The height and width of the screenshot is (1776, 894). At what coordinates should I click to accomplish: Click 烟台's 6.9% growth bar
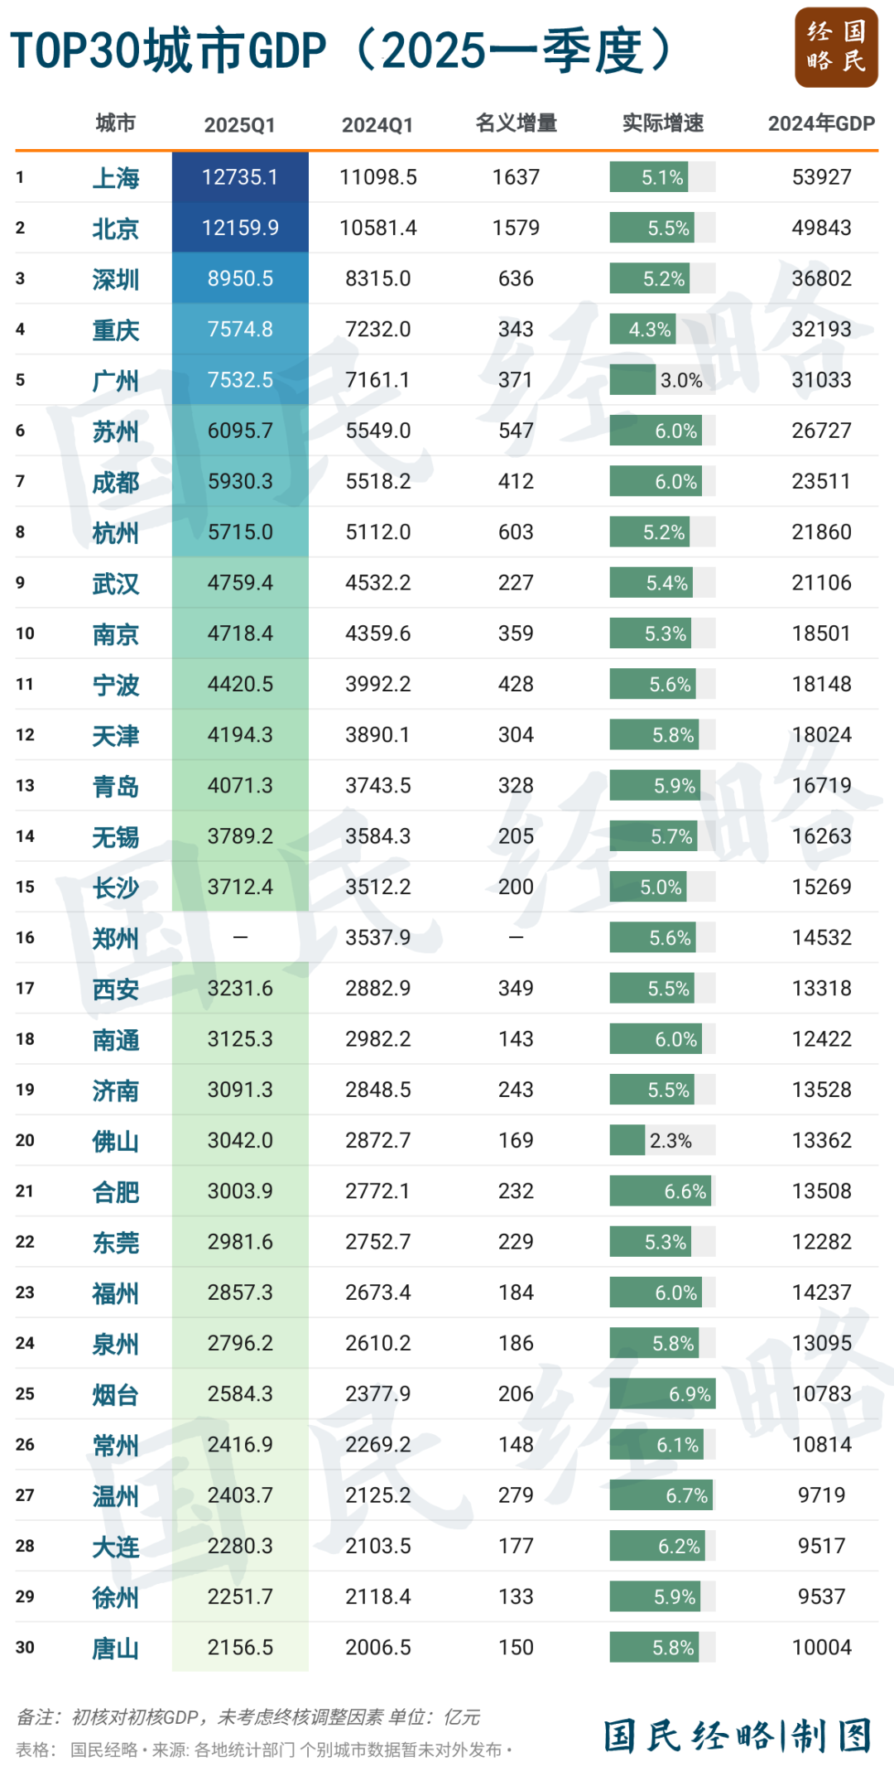pyautogui.click(x=661, y=1394)
